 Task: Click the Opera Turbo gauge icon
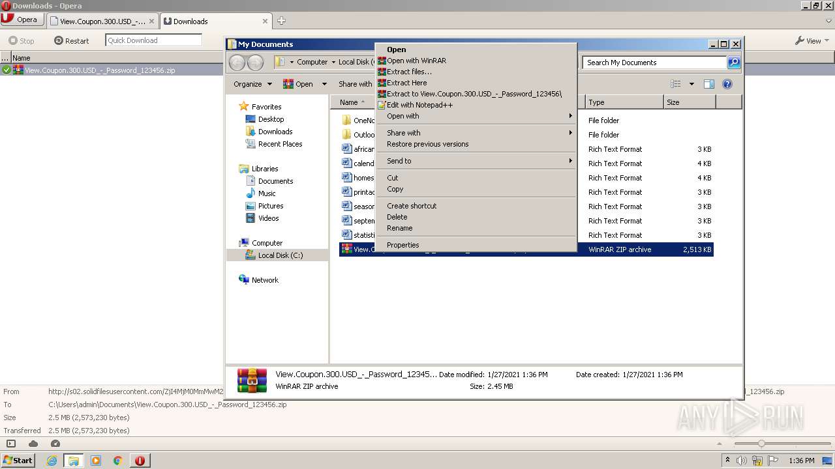tap(55, 444)
